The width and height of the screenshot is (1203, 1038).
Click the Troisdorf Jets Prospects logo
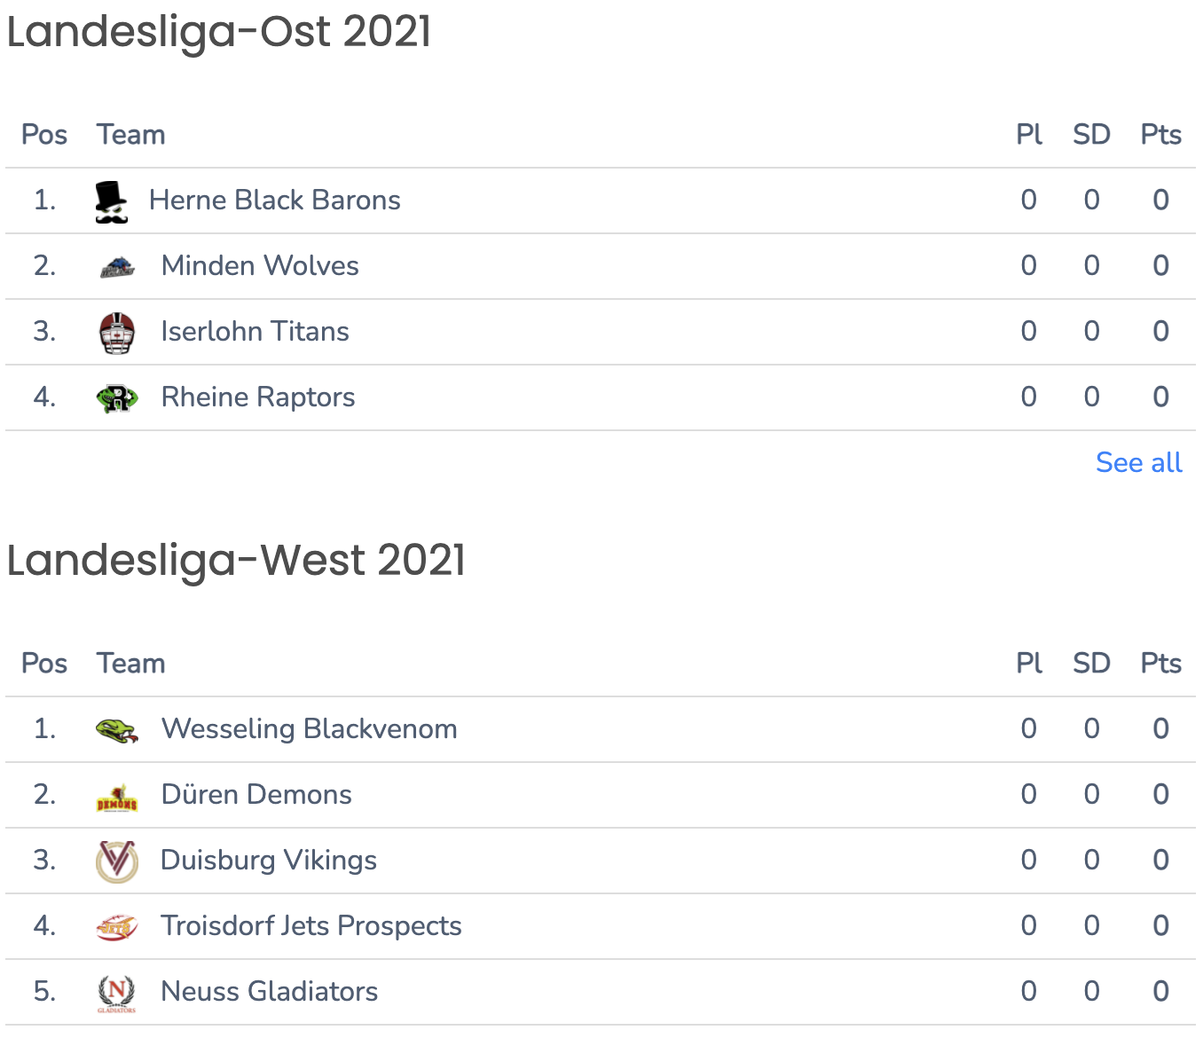click(x=117, y=927)
